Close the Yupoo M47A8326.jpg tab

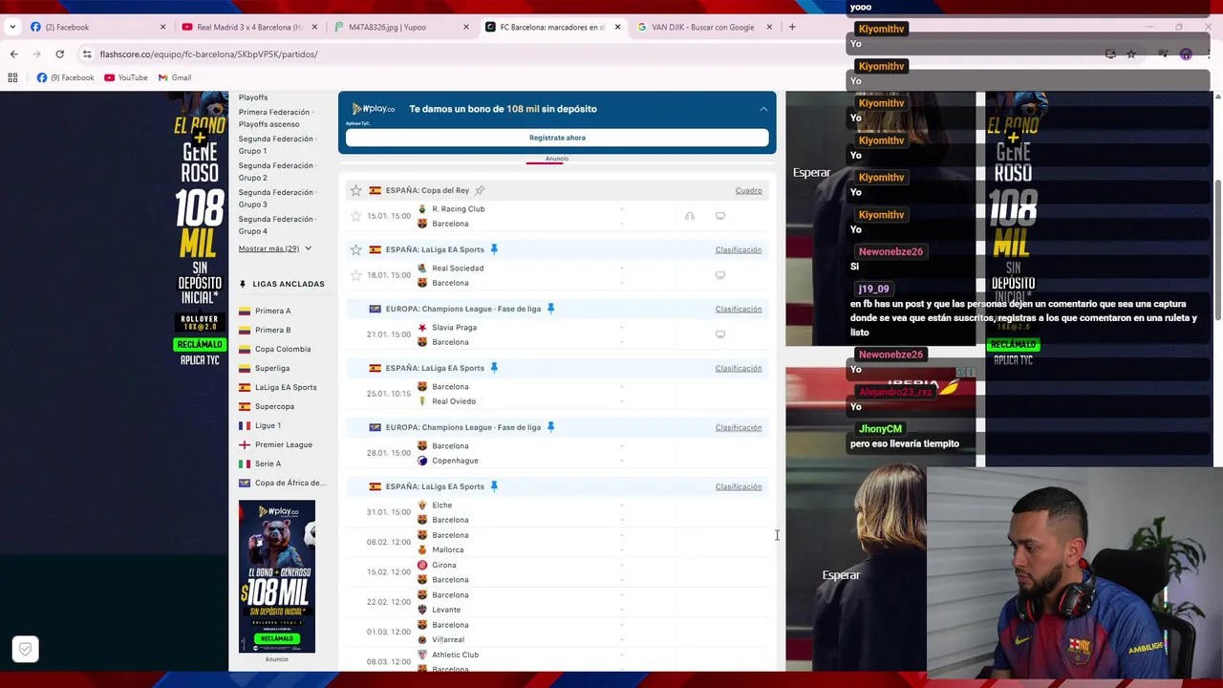pyautogui.click(x=466, y=27)
